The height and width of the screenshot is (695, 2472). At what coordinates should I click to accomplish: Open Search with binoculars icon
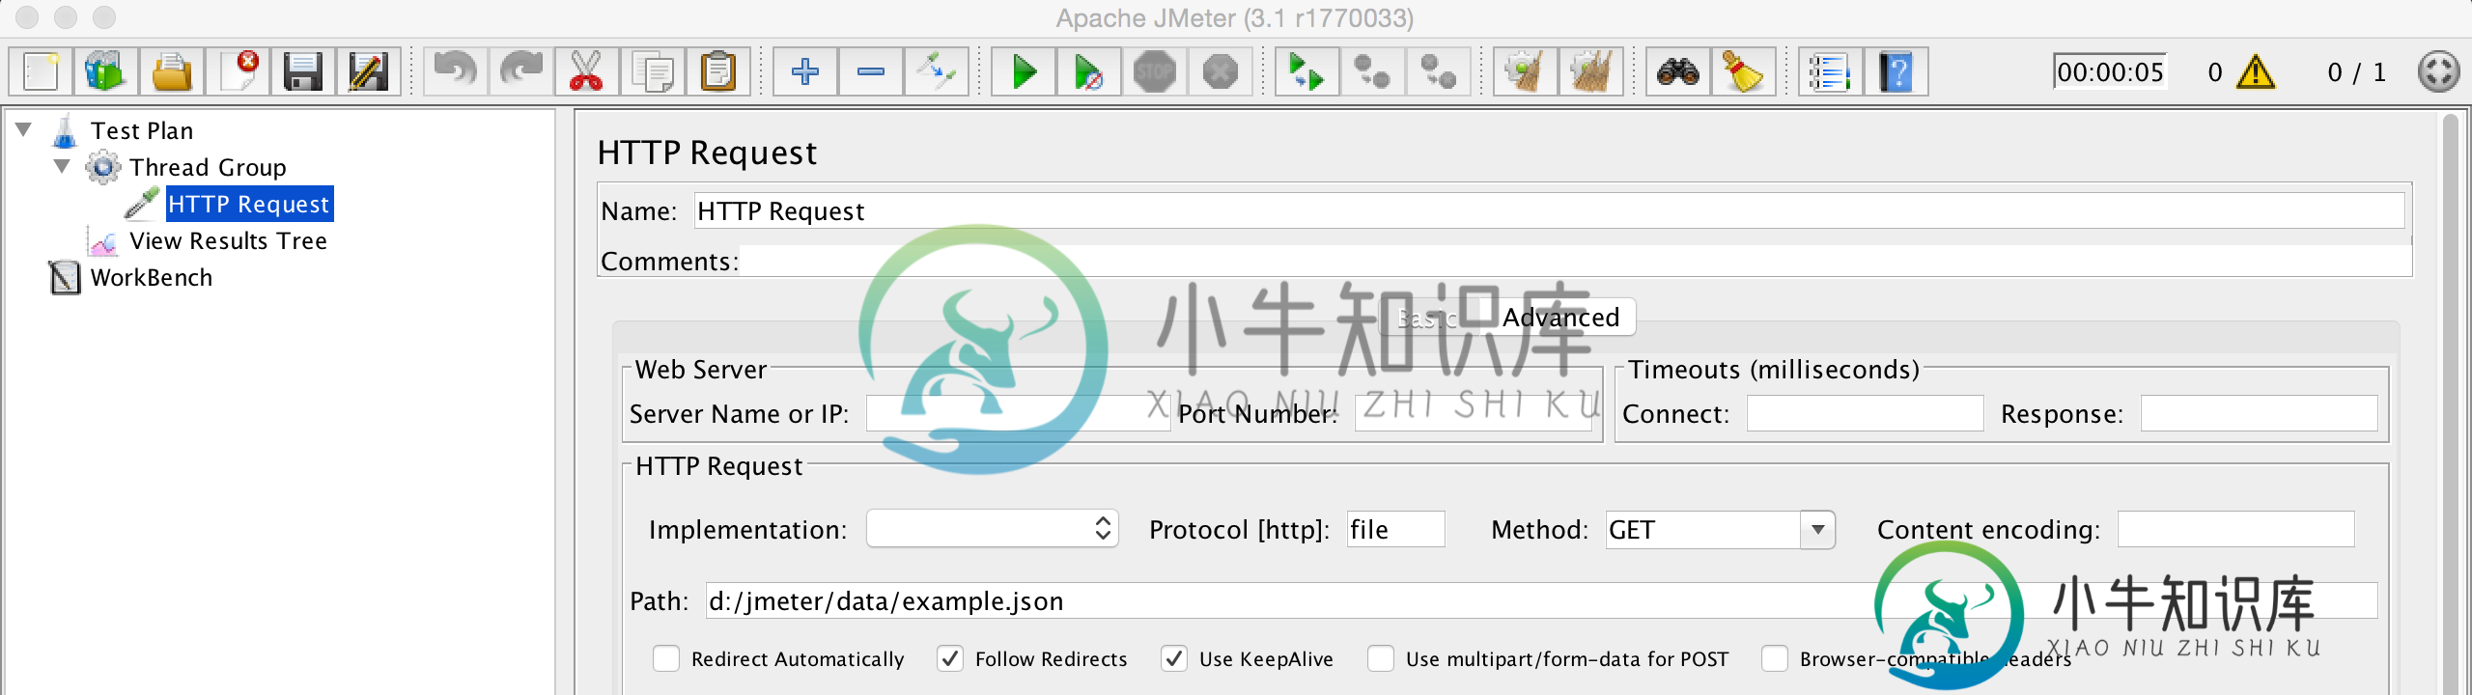(x=1678, y=72)
